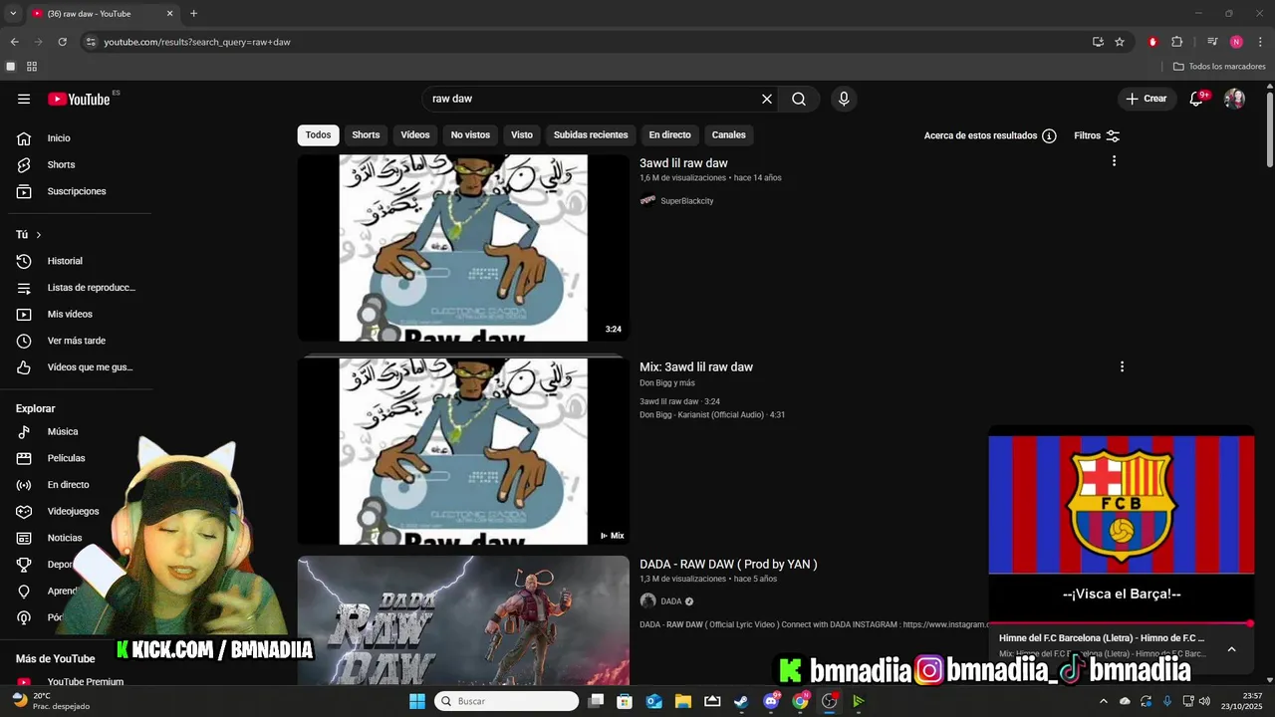This screenshot has width=1275, height=717.
Task: Open the Filtros filter options
Action: tap(1097, 135)
